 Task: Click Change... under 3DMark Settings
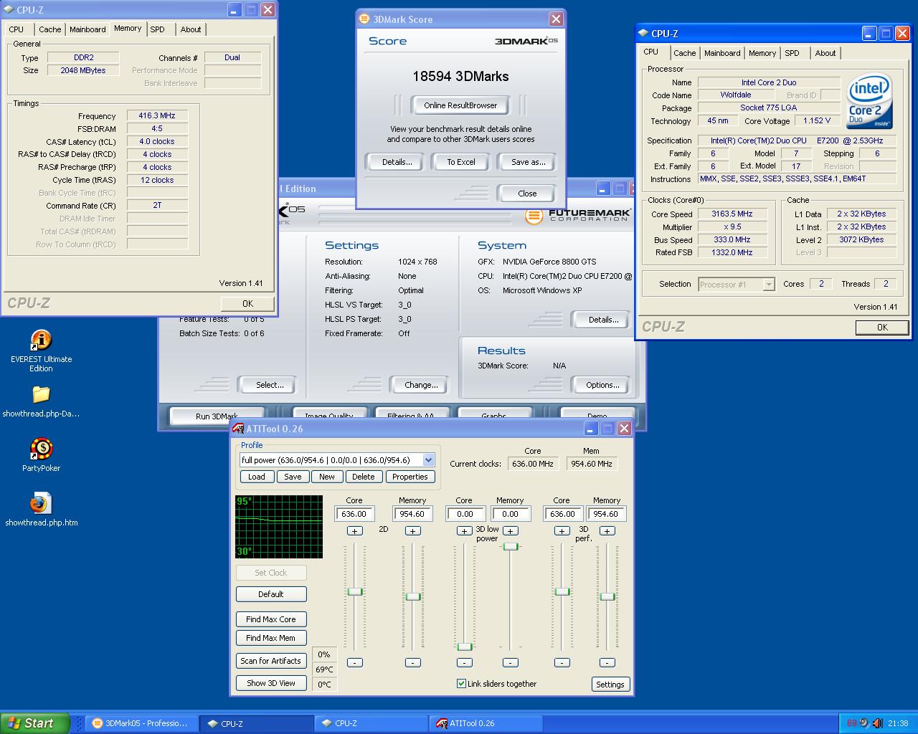coord(421,385)
